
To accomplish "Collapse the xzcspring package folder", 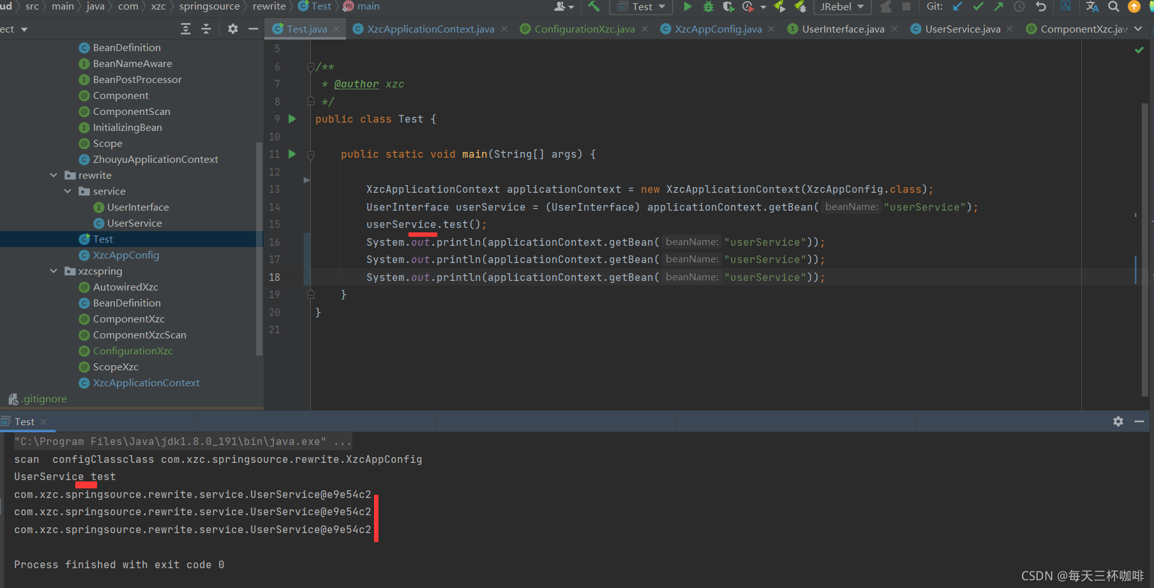I will point(54,271).
